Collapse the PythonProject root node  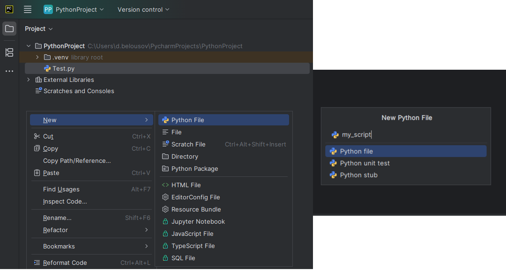[x=29, y=46]
